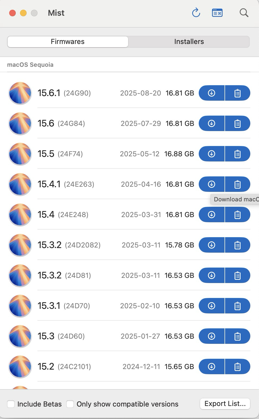Click the date 2025-02-10
259x419 pixels.
[140, 306]
